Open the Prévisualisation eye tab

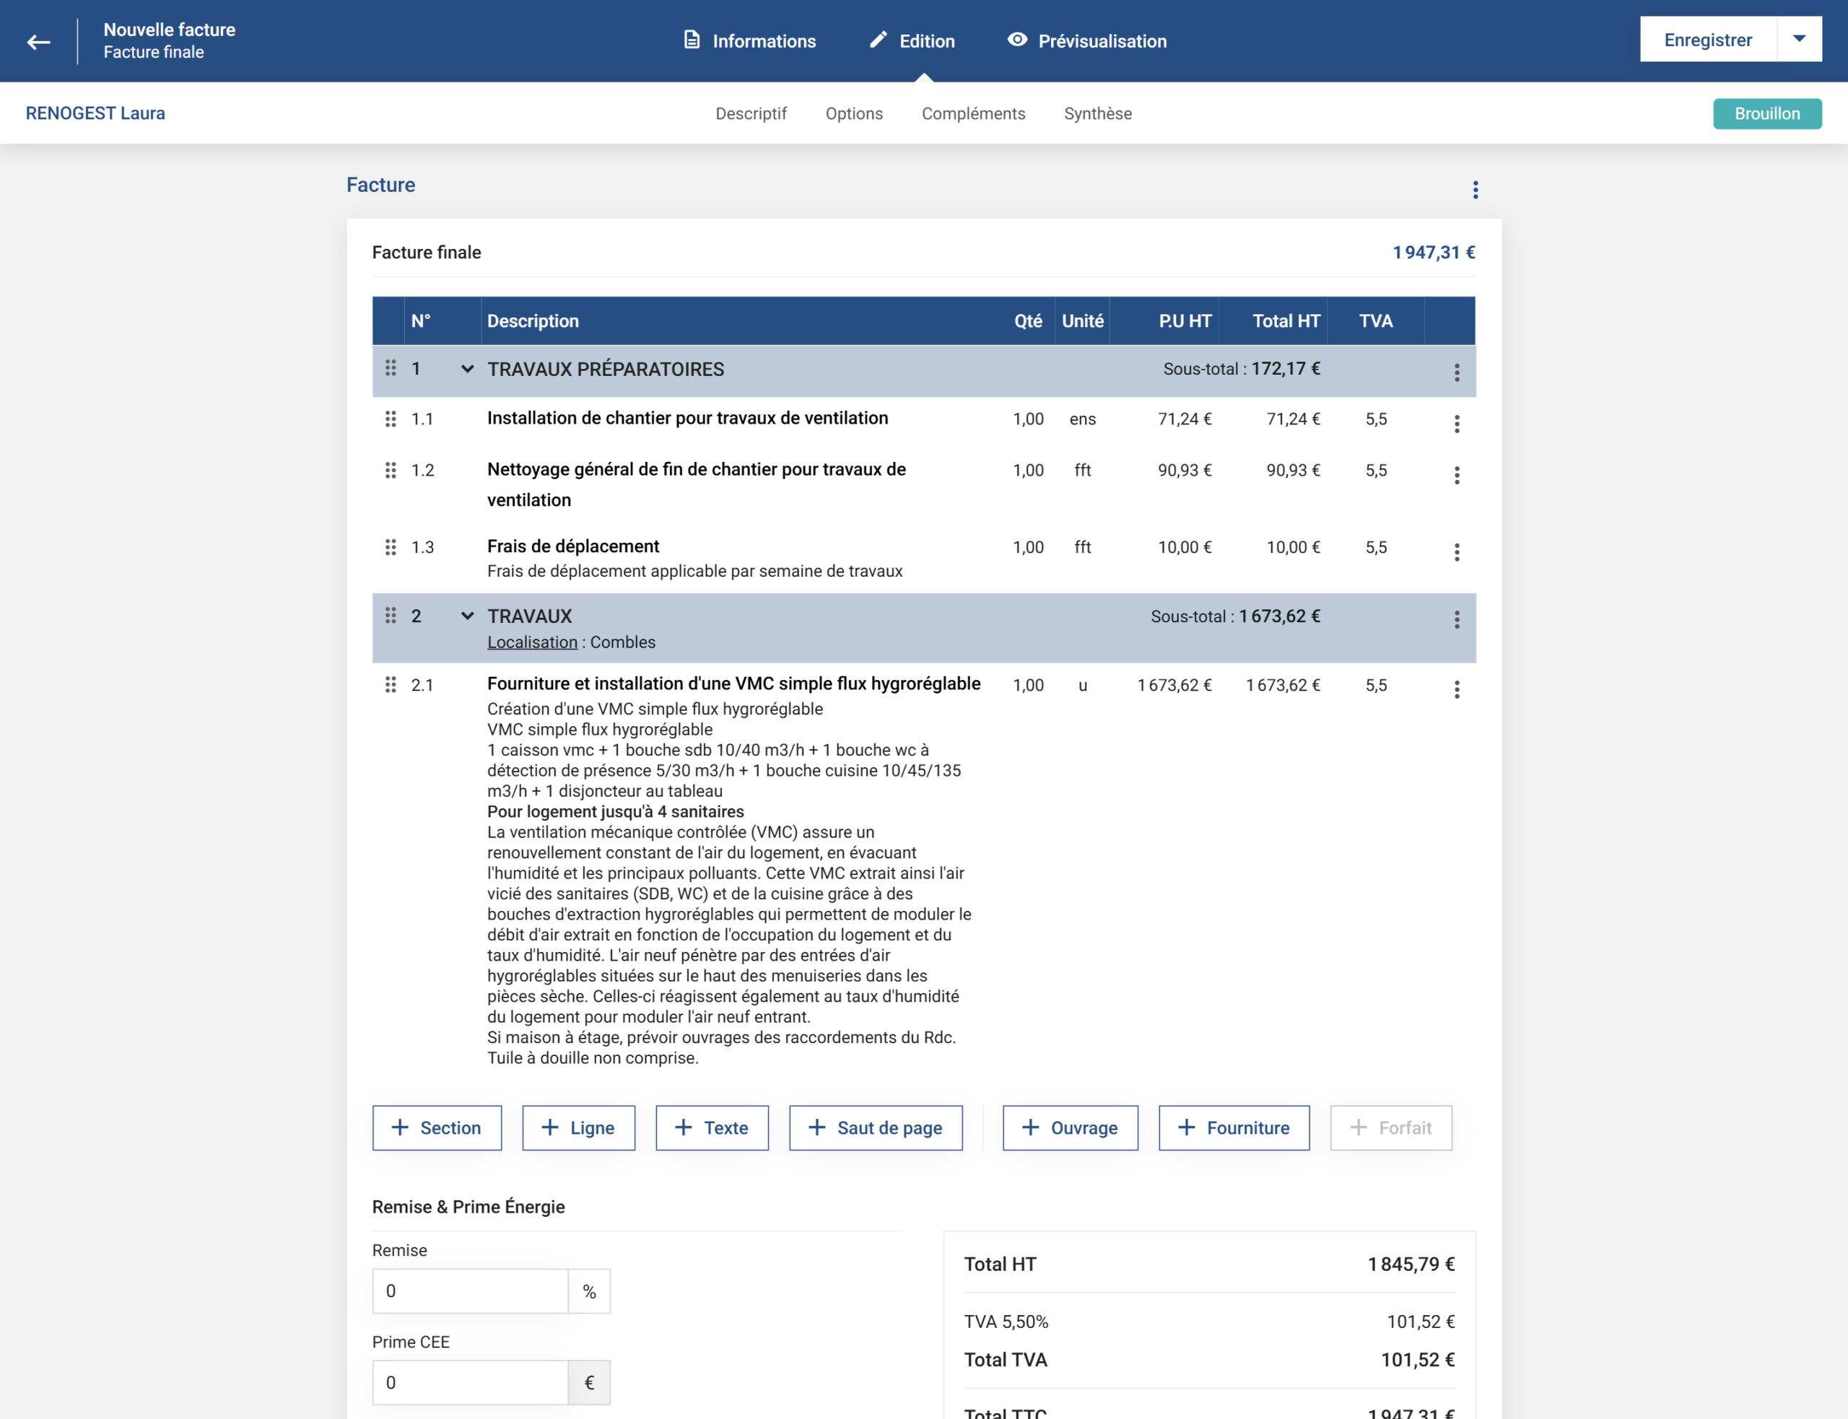click(x=1086, y=40)
